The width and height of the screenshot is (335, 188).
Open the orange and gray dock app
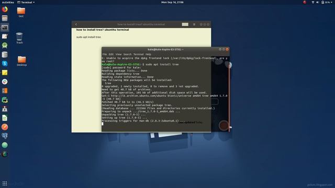[5, 91]
